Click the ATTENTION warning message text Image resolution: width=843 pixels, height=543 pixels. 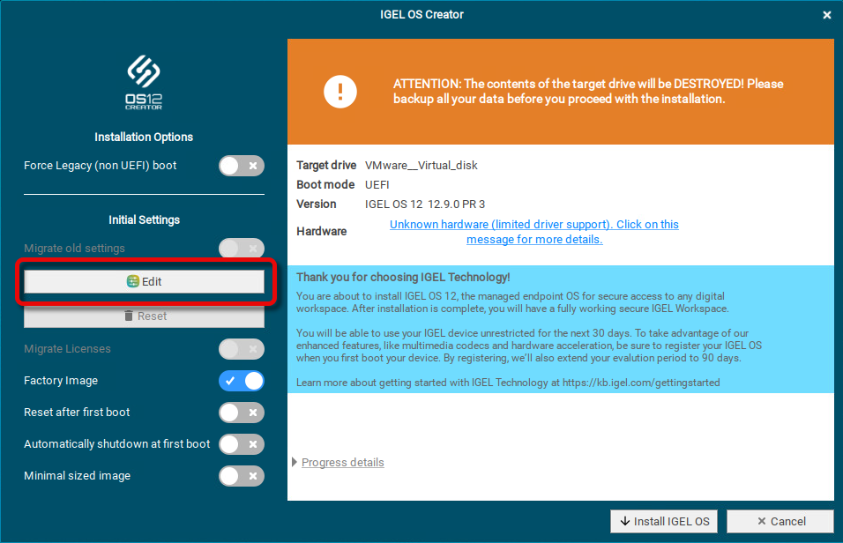(588, 92)
